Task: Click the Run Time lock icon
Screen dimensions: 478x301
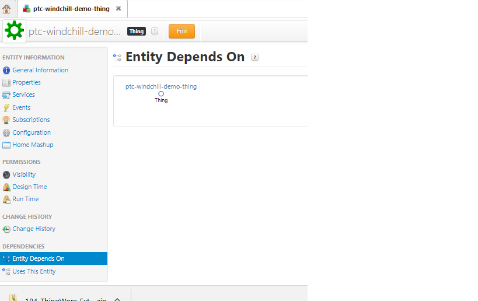Action: coord(6,199)
